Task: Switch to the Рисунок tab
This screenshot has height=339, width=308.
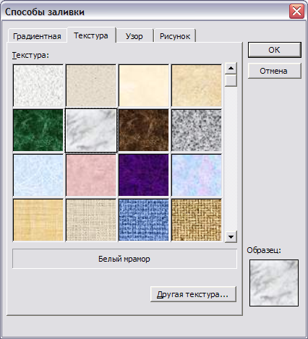Action: tap(175, 36)
